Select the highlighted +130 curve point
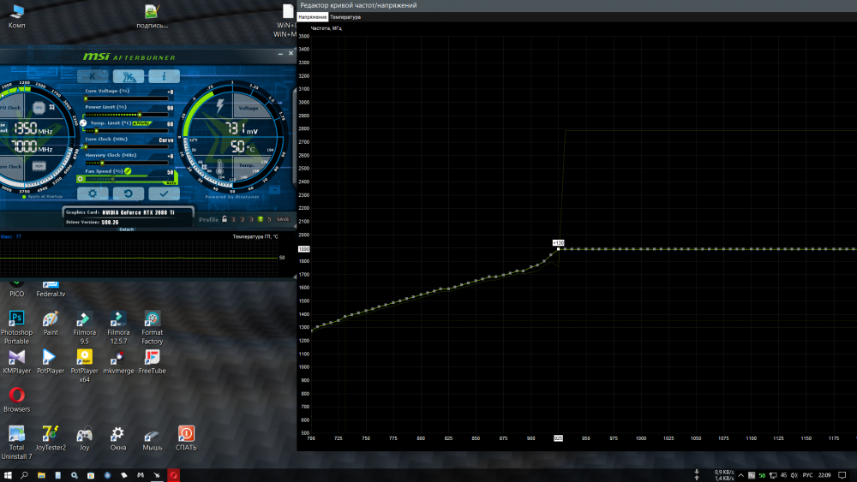 coord(559,249)
